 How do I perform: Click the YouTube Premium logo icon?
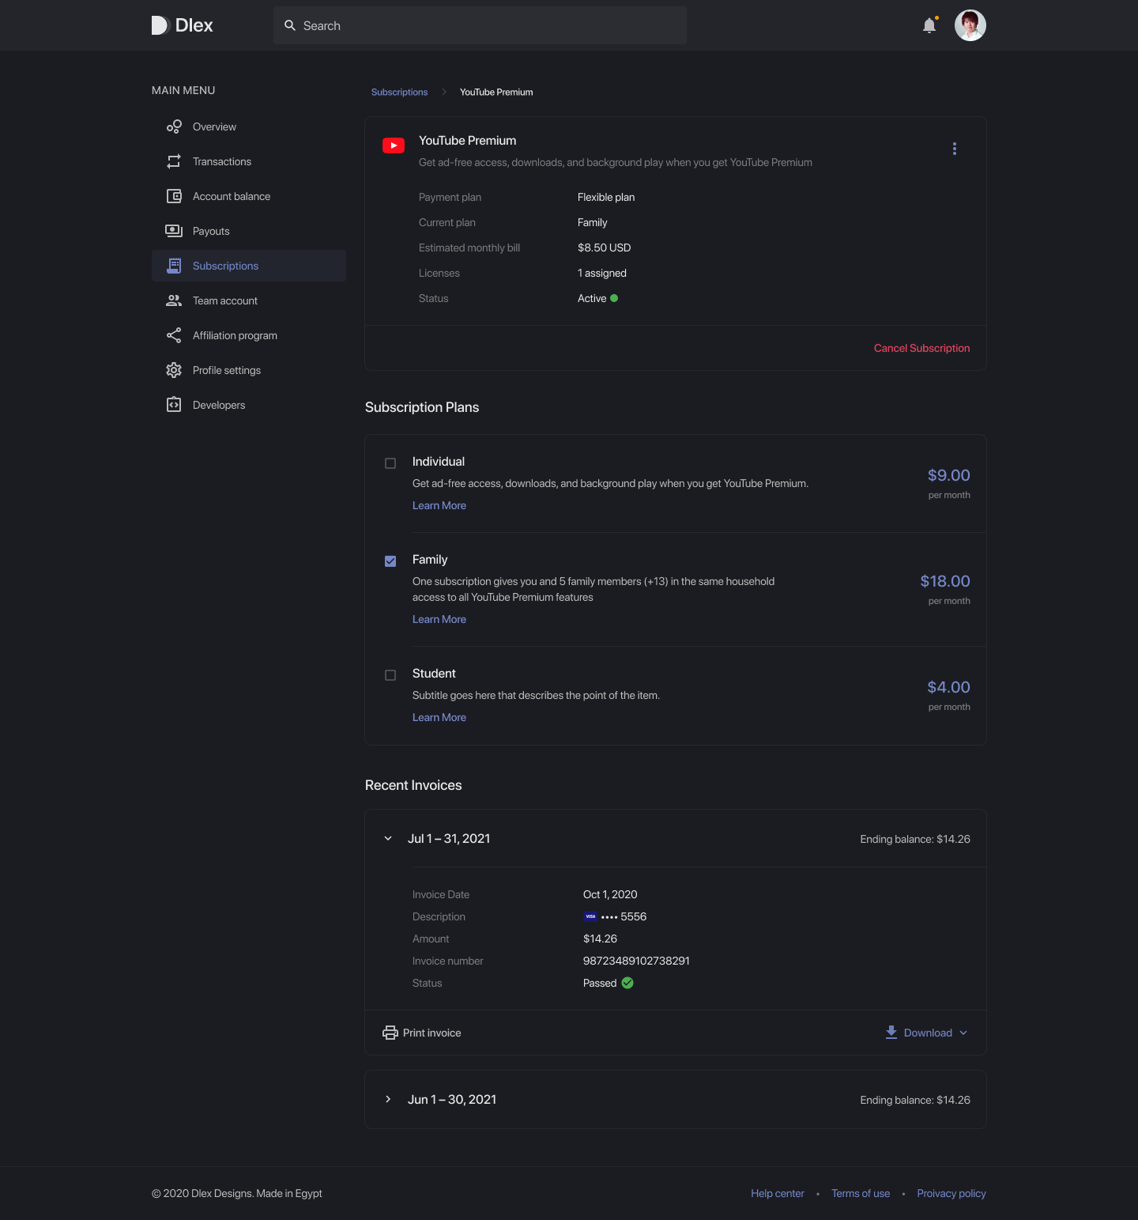tap(394, 145)
